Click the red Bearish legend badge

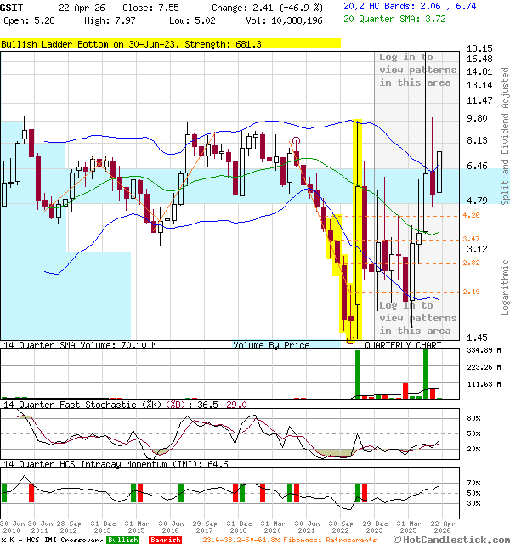click(165, 540)
